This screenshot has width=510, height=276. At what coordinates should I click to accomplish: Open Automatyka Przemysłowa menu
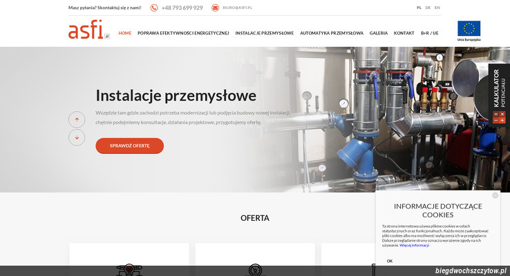tap(331, 33)
